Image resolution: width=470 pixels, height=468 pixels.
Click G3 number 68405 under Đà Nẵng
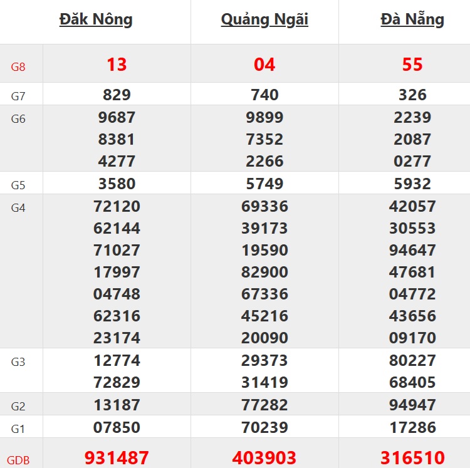412,382
